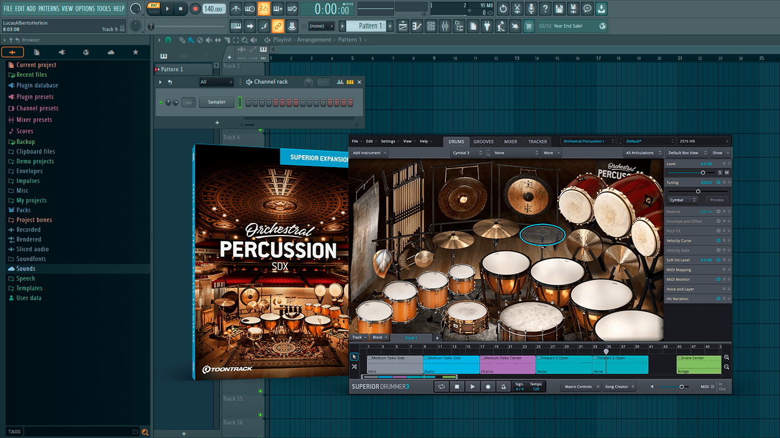Click the cut scissors icon in top toolbar
780x438 pixels.
[517, 9]
